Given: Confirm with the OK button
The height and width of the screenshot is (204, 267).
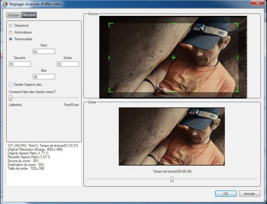Looking at the screenshot, I should [x=226, y=194].
